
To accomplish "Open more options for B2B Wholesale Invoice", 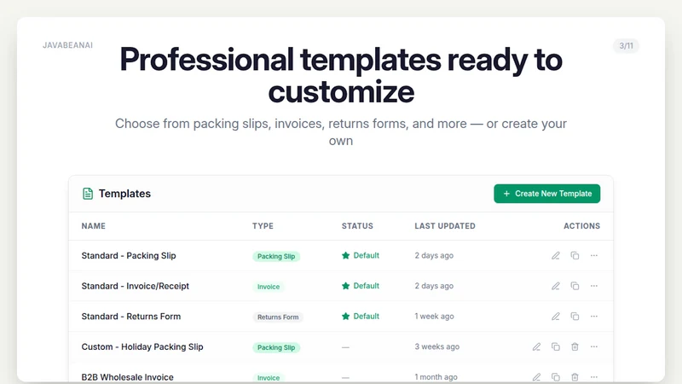I will pyautogui.click(x=593, y=377).
